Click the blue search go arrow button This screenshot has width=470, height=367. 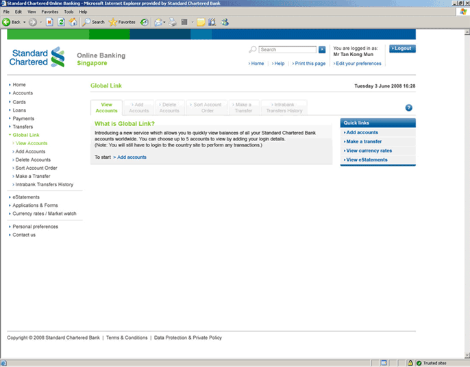322,49
